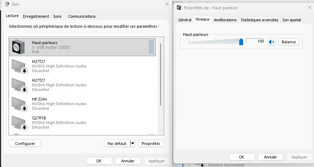Click the Son window title speaker icon
Screen dimensions: 314x167
pyautogui.click(x=7, y=4)
